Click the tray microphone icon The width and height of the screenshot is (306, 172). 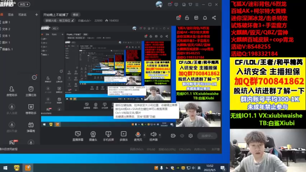pyautogui.click(x=161, y=168)
